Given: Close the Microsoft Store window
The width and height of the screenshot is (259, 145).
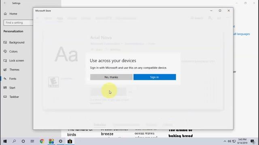Looking at the screenshot, I should (229, 11).
